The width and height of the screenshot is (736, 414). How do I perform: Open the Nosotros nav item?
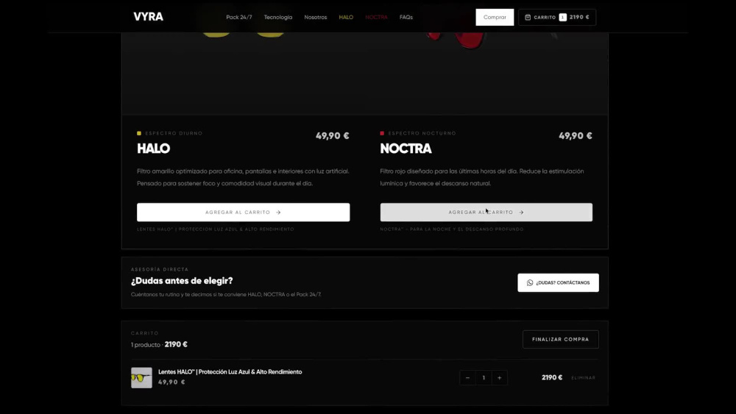click(316, 18)
